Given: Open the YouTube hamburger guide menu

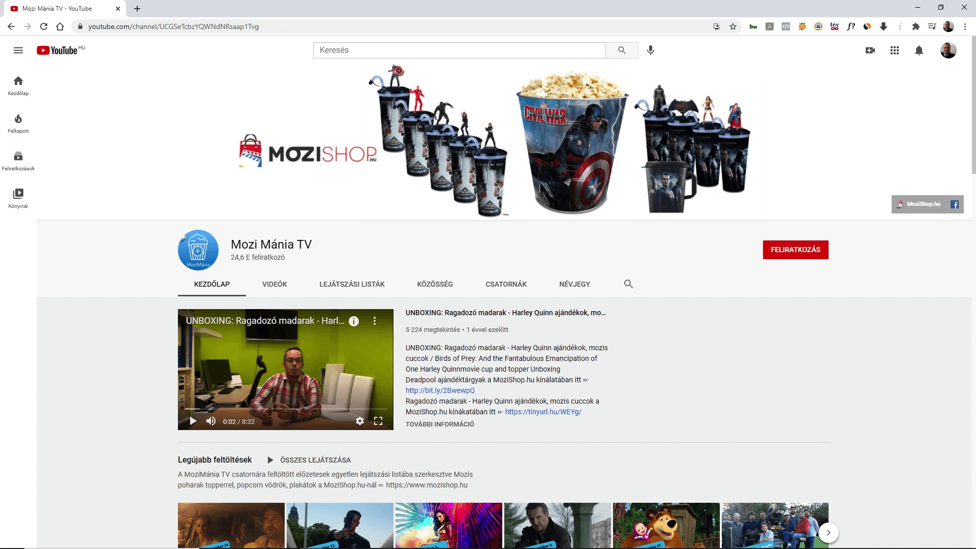Looking at the screenshot, I should [18, 50].
